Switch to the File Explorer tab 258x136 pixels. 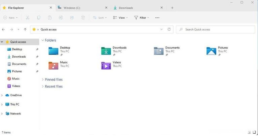(28, 8)
